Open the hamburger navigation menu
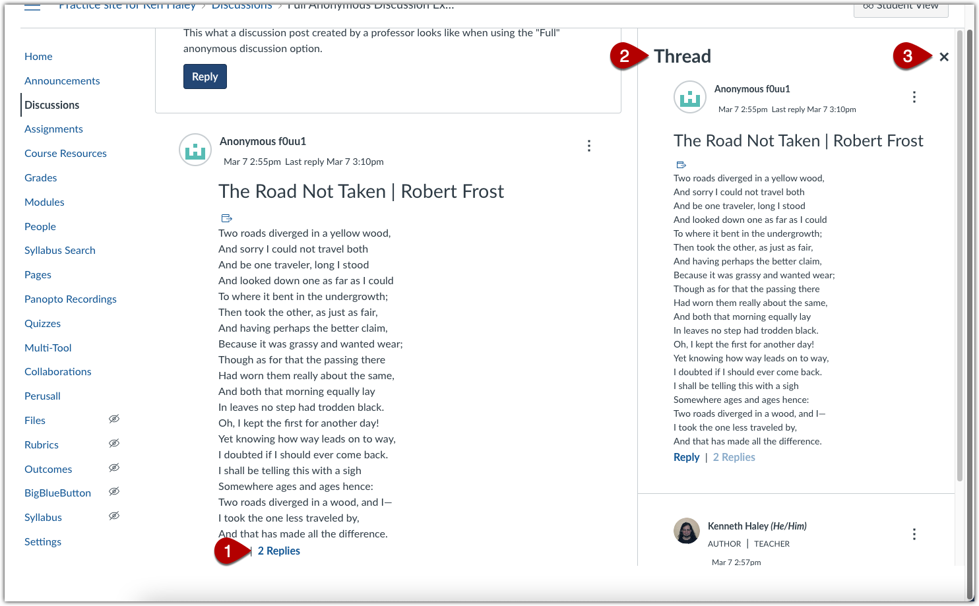979x606 pixels. [x=31, y=7]
